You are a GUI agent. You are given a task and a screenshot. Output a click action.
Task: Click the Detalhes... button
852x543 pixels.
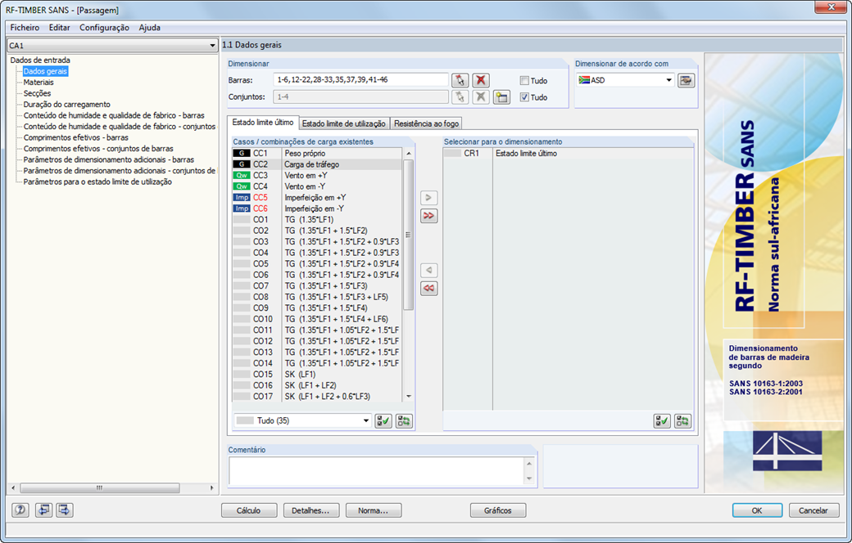pos(310,510)
